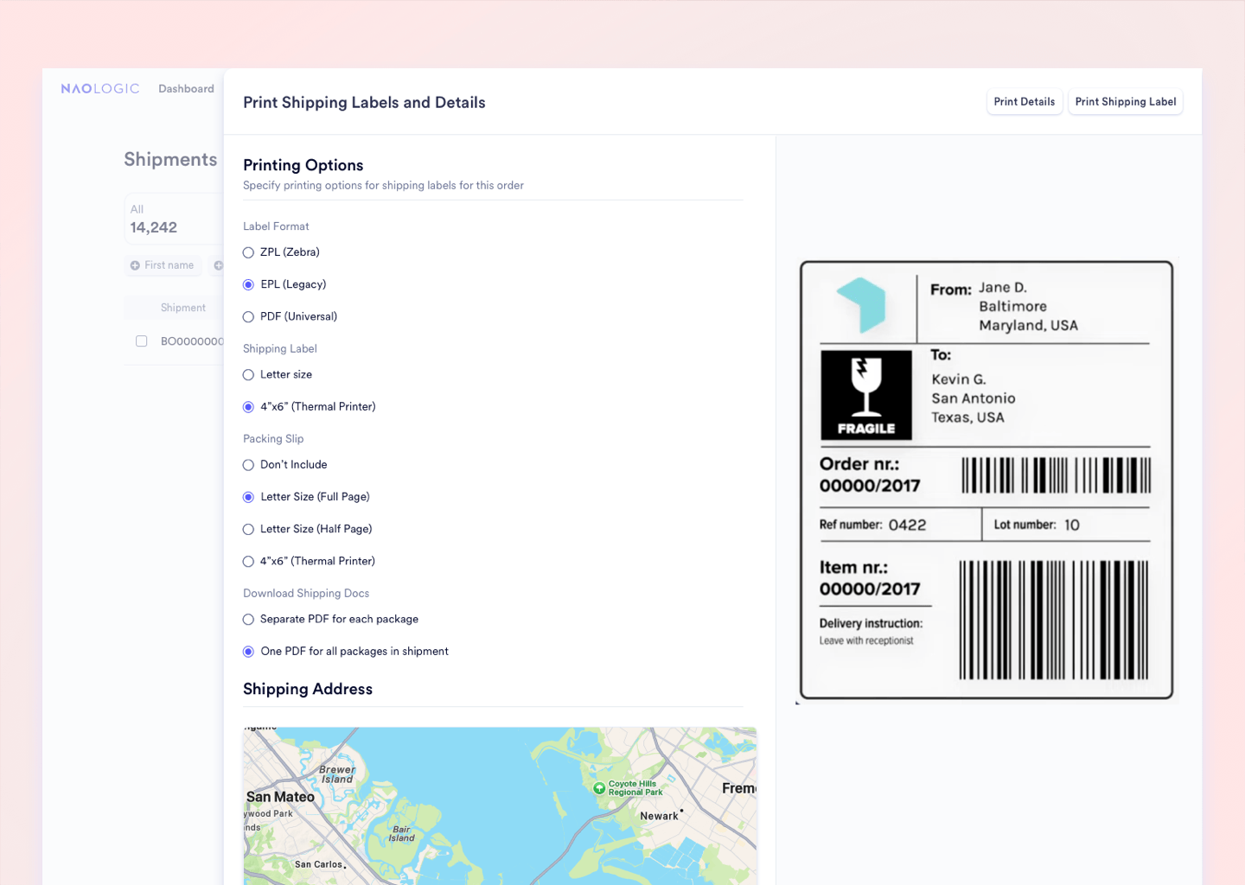1245x885 pixels.
Task: Click the Shipment column header
Action: tap(183, 308)
